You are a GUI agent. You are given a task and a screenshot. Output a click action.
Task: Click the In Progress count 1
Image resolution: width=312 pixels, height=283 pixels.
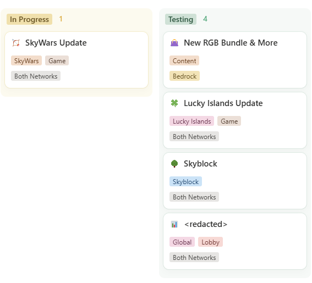click(61, 19)
